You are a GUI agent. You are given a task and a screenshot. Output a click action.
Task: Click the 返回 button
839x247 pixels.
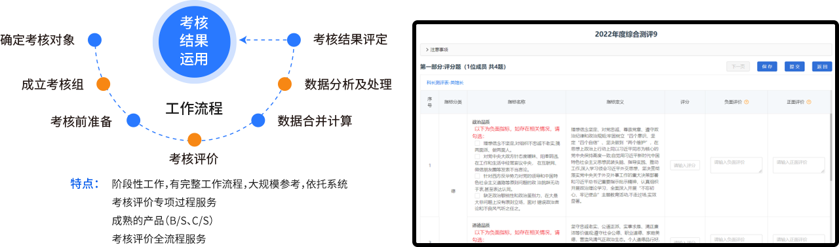821,66
